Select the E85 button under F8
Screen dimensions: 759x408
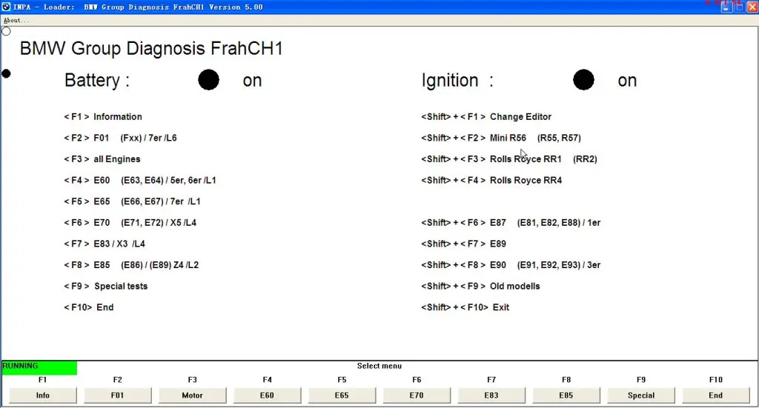(x=566, y=395)
